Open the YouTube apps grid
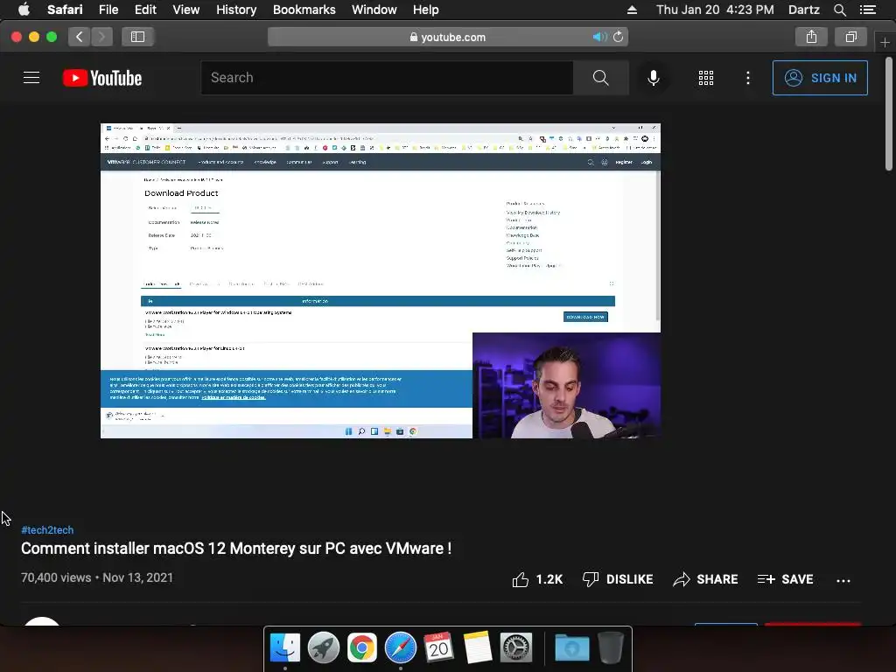 pyautogui.click(x=706, y=78)
